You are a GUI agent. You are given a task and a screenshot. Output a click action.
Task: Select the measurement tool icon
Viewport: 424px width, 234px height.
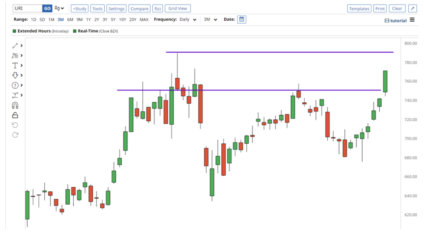[15, 95]
